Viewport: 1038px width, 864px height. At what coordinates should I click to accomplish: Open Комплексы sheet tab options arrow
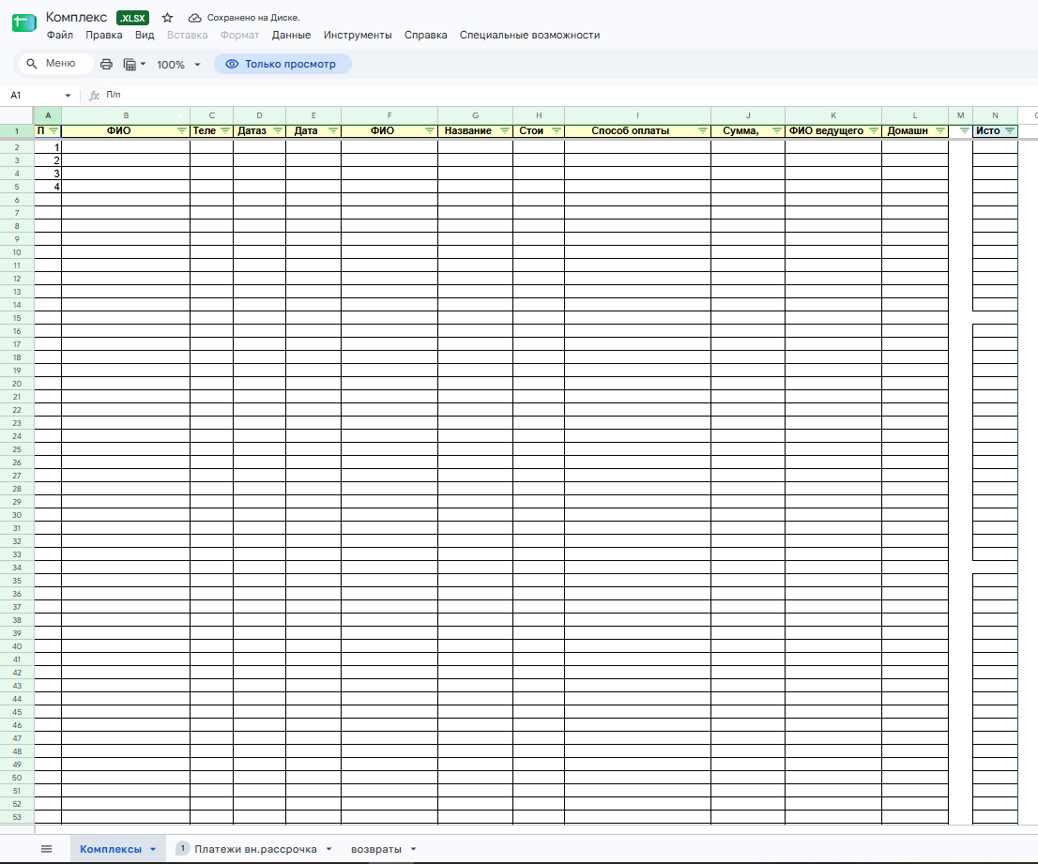tap(153, 849)
